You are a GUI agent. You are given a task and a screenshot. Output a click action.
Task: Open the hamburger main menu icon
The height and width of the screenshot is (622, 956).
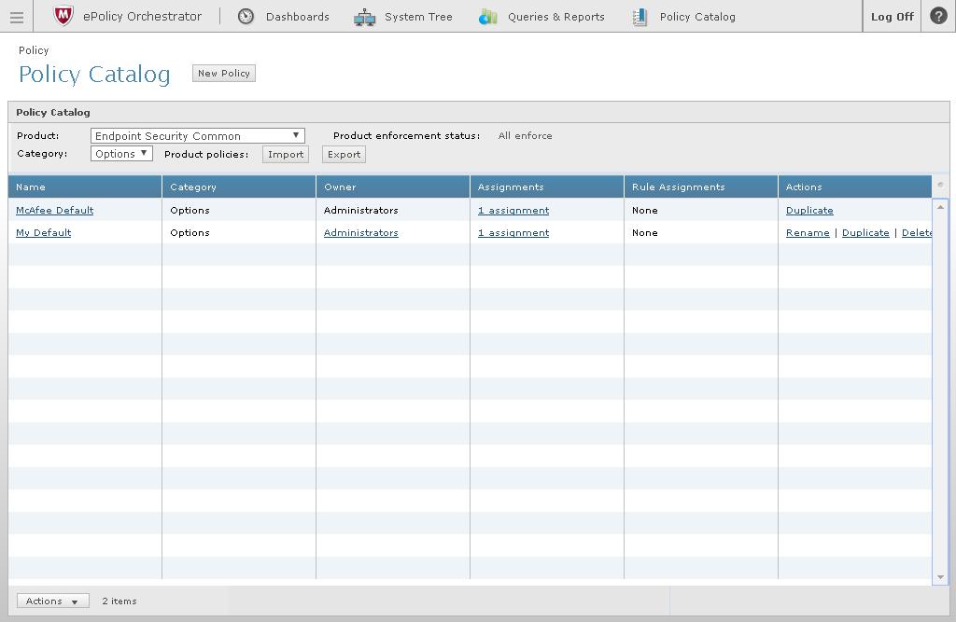(x=17, y=17)
